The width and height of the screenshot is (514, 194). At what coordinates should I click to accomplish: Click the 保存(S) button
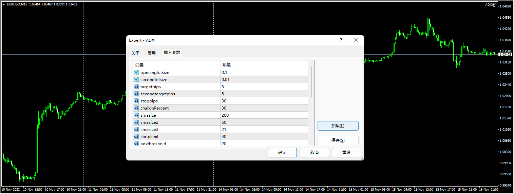pyautogui.click(x=338, y=140)
